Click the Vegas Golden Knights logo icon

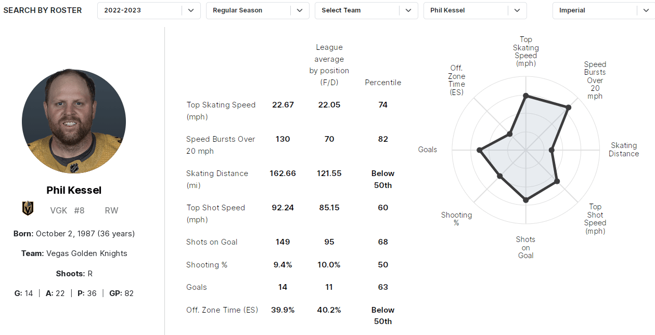[28, 209]
